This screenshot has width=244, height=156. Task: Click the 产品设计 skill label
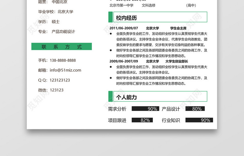pos(171,109)
